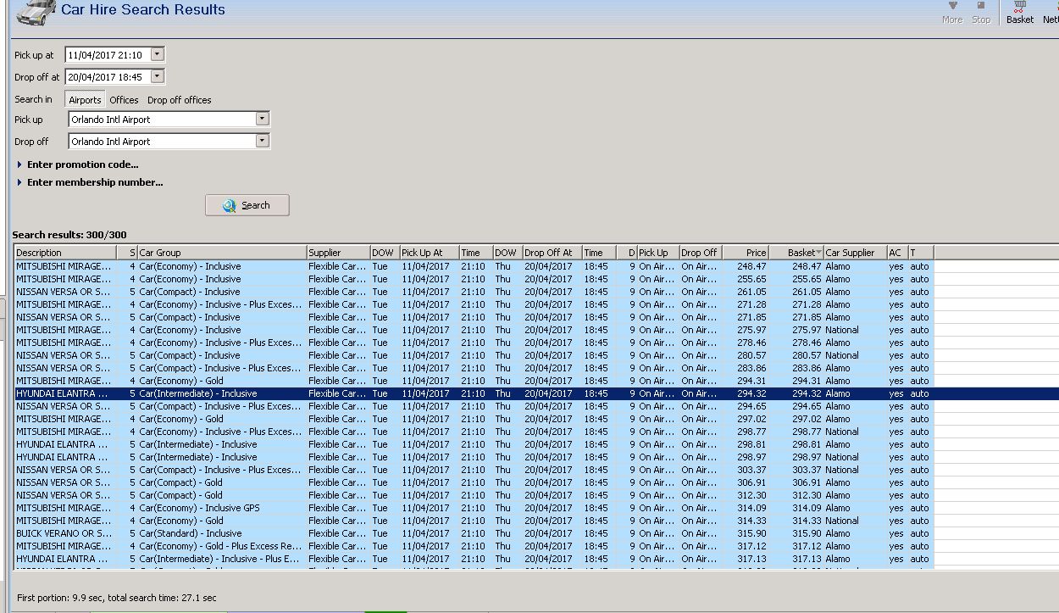Screen dimensions: 1059x613
Task: Sort by the Car Group column header
Action: point(222,253)
